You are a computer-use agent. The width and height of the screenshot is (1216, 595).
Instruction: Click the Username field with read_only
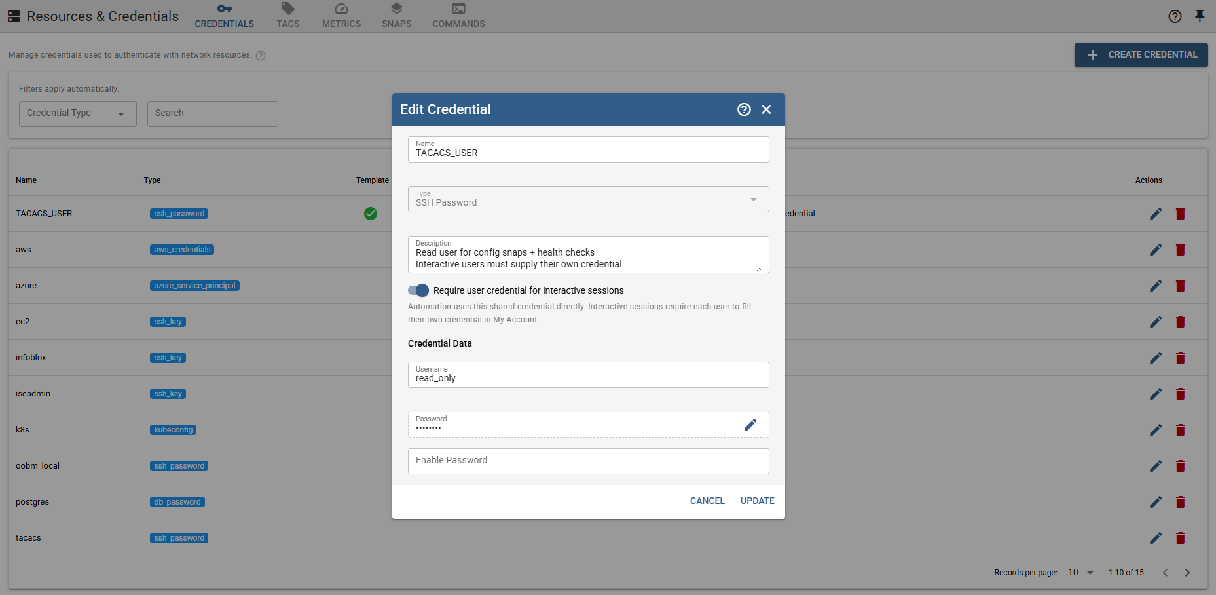588,375
